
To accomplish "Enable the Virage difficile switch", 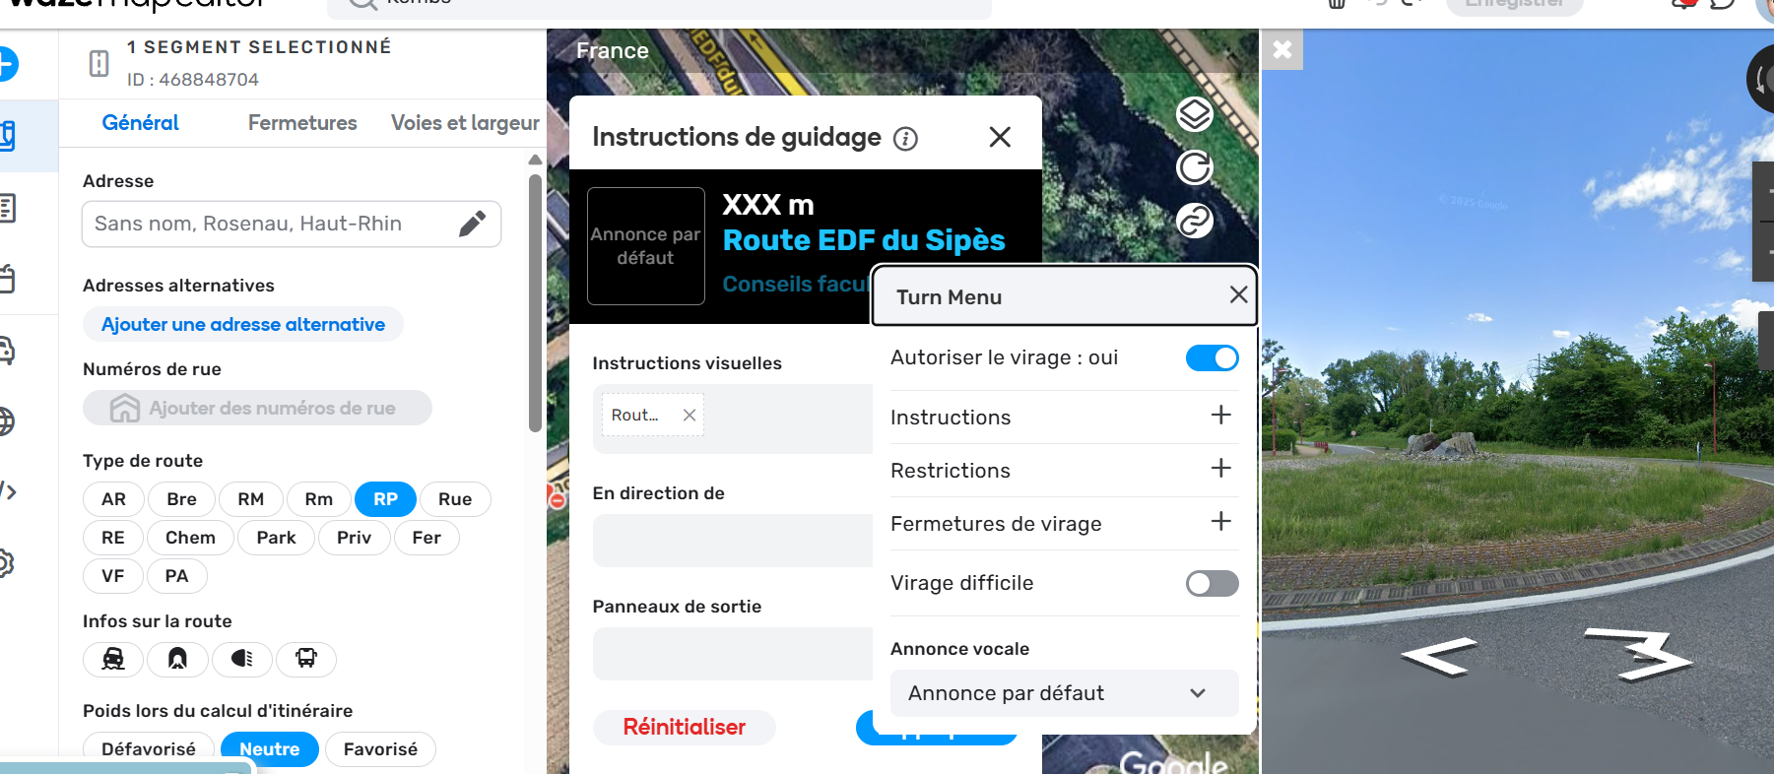I will click(x=1212, y=584).
